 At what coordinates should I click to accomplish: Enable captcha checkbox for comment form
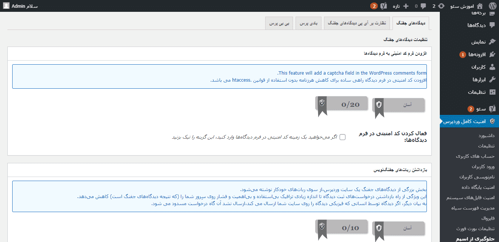[343, 137]
